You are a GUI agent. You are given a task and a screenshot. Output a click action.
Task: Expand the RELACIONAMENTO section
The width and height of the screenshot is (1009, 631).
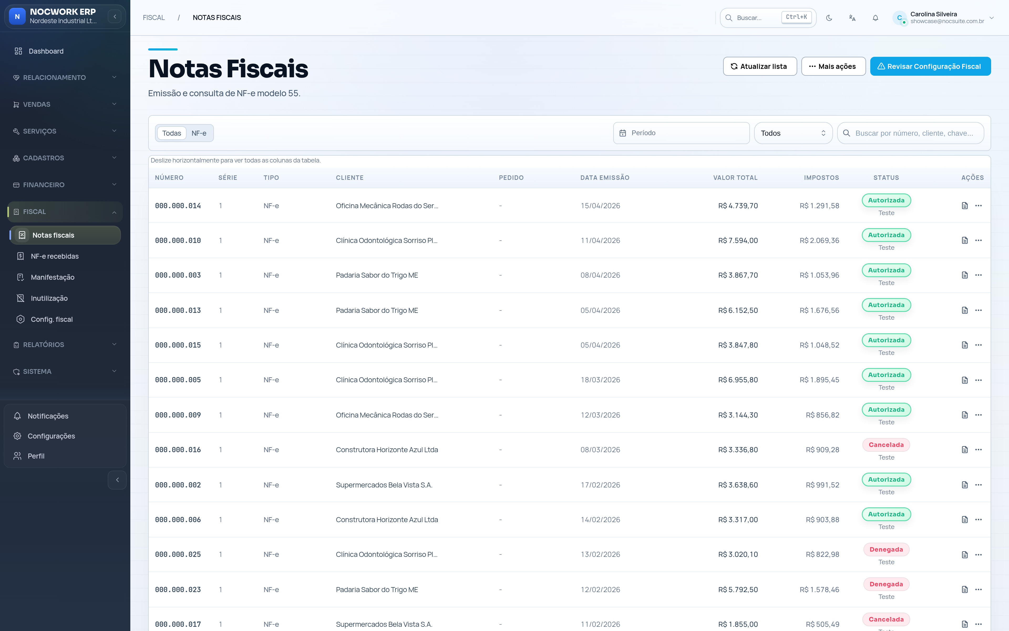coord(65,78)
